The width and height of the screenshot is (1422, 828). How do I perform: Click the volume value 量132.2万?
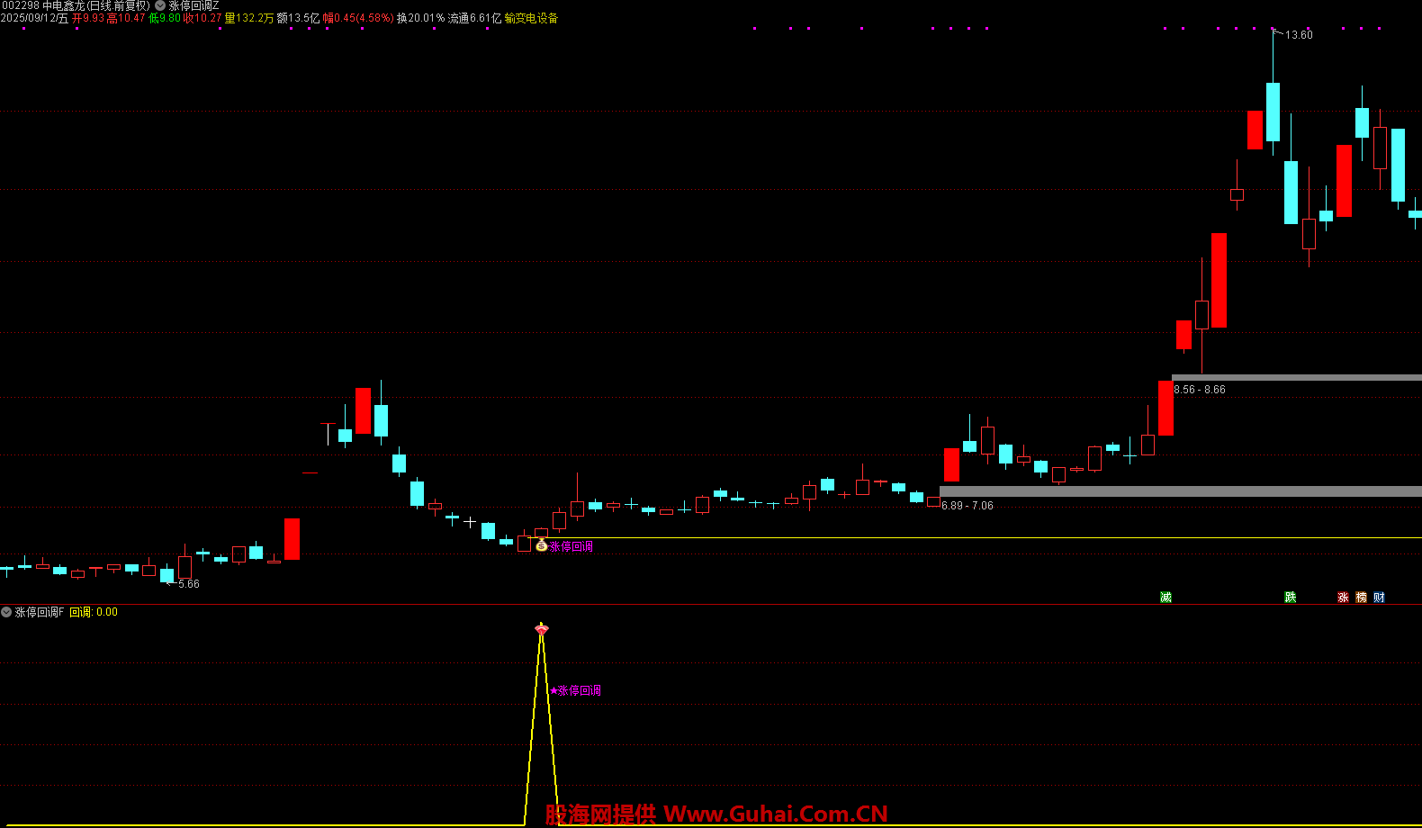coord(249,18)
